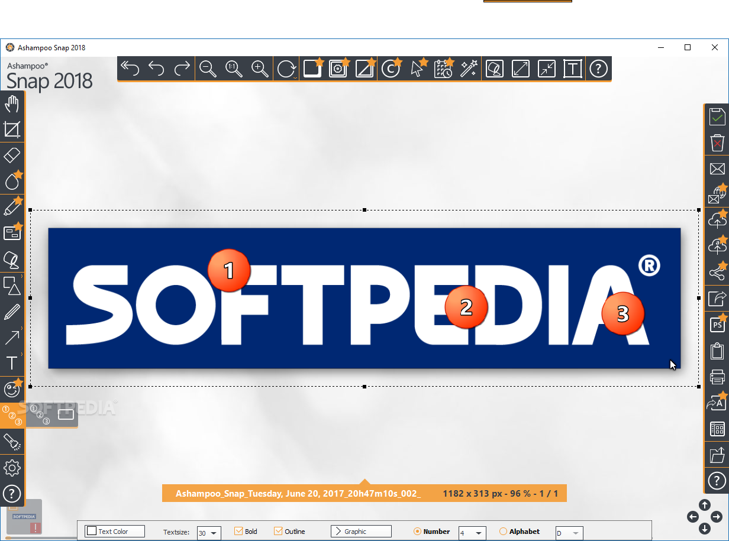Click the magic wand effects icon
This screenshot has width=729, height=541.
click(x=469, y=69)
